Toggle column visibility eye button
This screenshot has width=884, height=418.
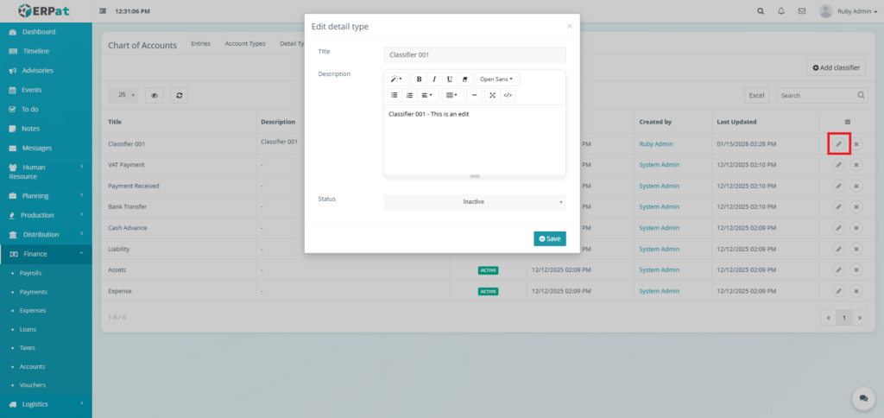154,95
